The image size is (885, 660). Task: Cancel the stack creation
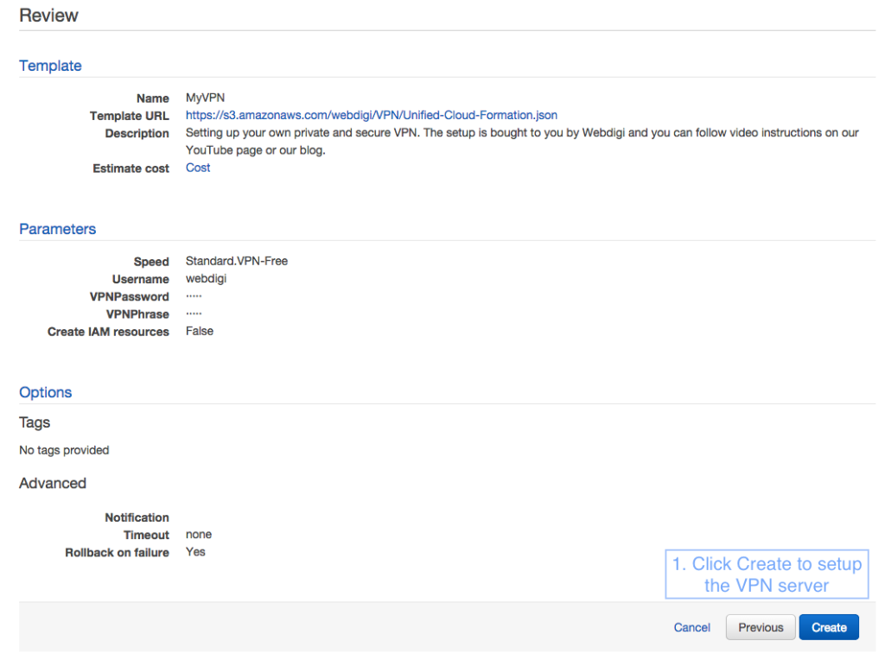point(691,627)
